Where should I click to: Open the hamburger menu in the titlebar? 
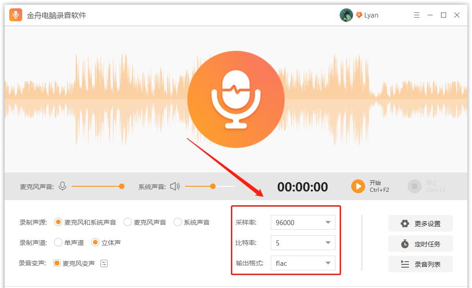pyautogui.click(x=418, y=15)
